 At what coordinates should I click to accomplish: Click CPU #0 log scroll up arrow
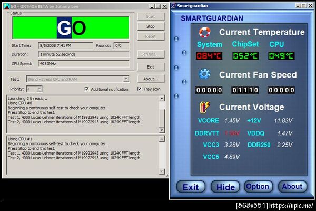point(162,99)
